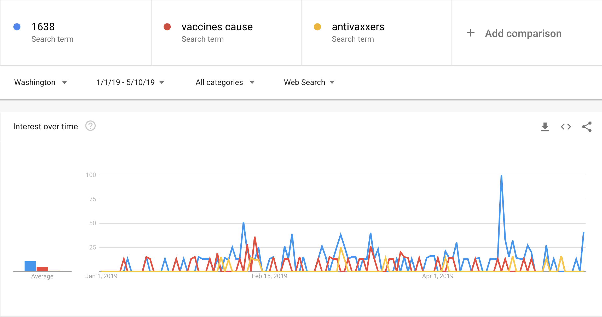This screenshot has width=602, height=317.
Task: Click Add comparison
Action: pyautogui.click(x=523, y=33)
